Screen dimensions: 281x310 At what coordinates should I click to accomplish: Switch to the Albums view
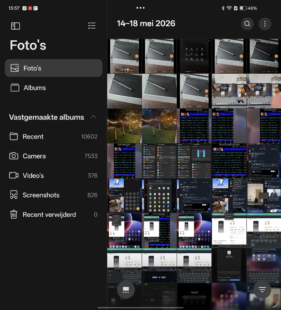click(x=54, y=87)
